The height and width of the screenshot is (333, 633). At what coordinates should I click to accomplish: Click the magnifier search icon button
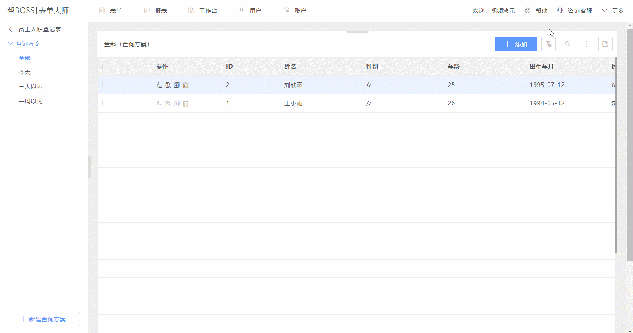(568, 44)
